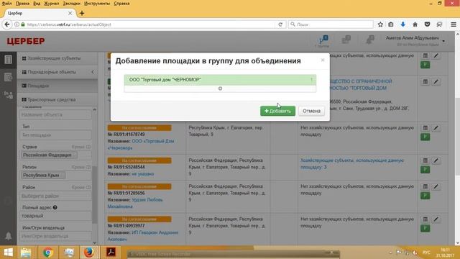Open Поднадзорные объекты menu item

coord(52,72)
